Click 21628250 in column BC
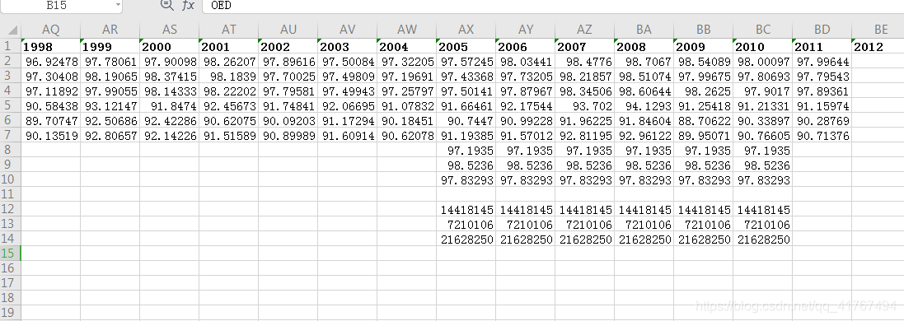Viewport: 904px width, 321px height. coord(763,239)
